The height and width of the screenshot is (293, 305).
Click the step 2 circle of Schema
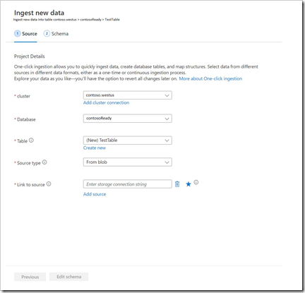tap(47, 33)
